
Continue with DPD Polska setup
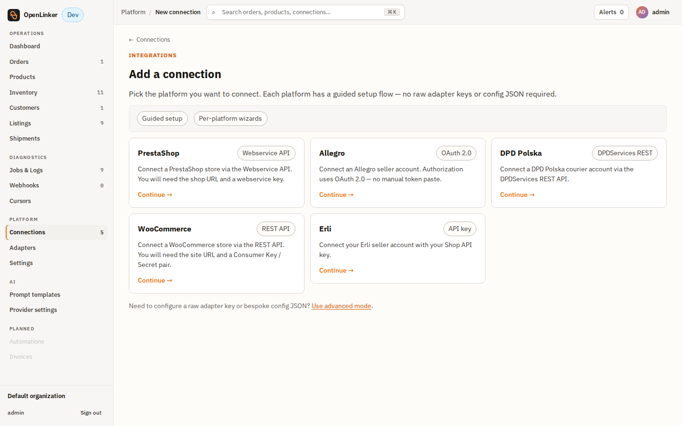pyautogui.click(x=517, y=195)
